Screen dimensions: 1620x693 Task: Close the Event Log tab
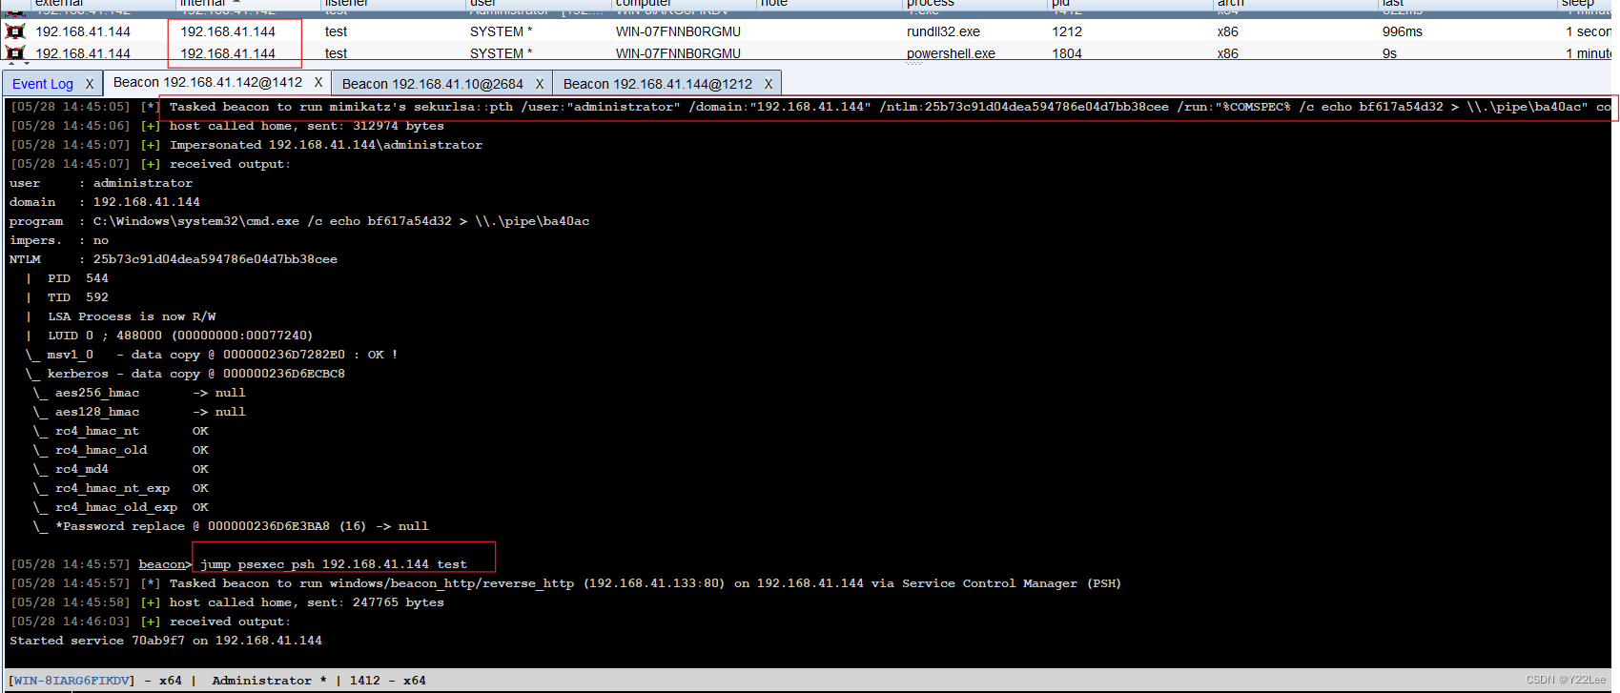[90, 84]
